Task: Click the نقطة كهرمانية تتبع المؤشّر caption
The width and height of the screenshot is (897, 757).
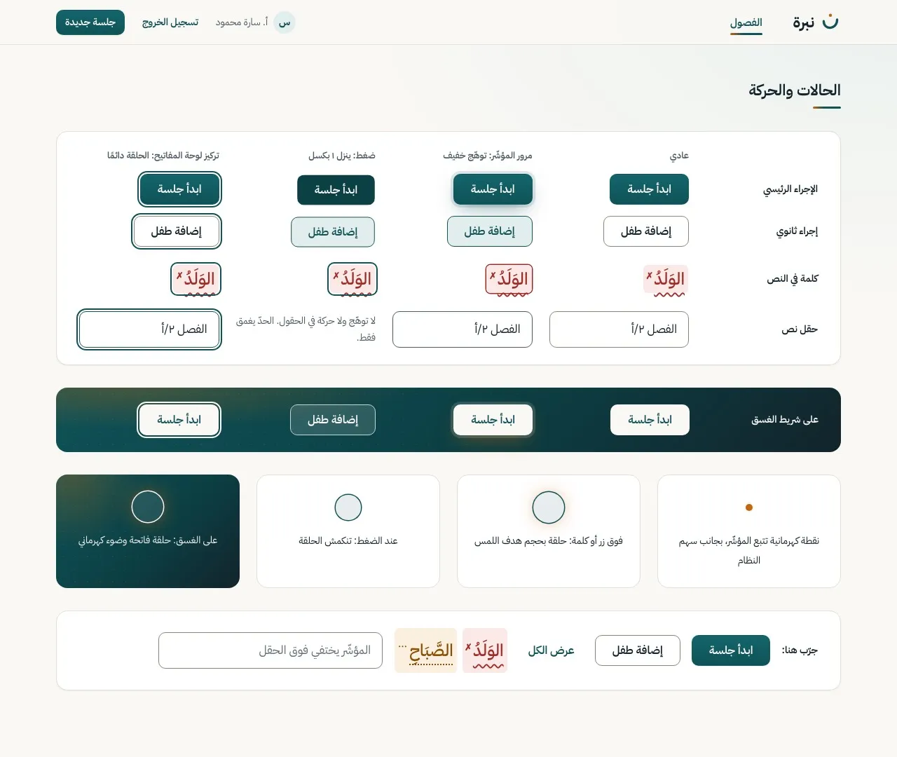Action: [x=749, y=550]
